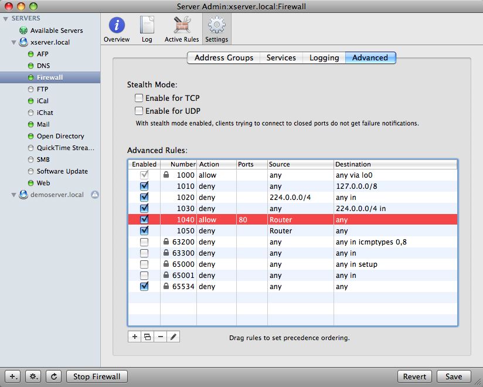Image resolution: width=483 pixels, height=387 pixels.
Task: Click the demoserver.local server icon
Action: tap(23, 195)
